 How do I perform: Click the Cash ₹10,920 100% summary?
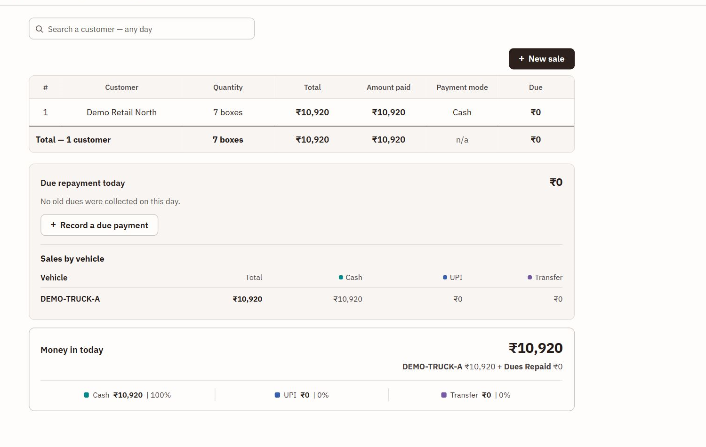pyautogui.click(x=128, y=395)
